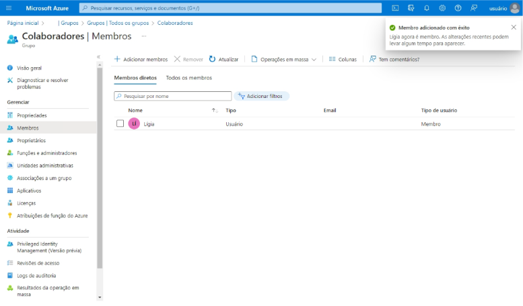Focus the Pesquisar por nome field

click(x=173, y=96)
